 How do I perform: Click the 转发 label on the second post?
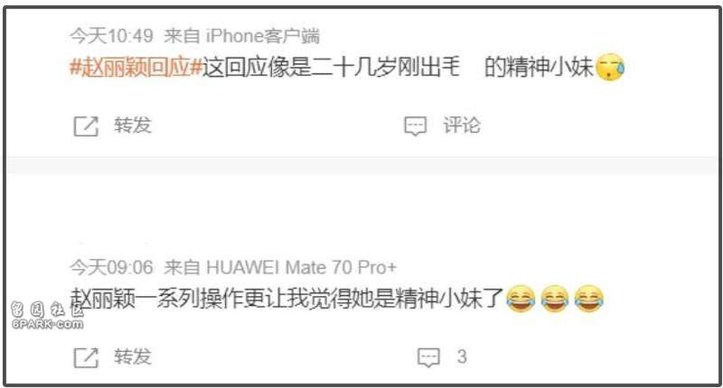(x=133, y=356)
